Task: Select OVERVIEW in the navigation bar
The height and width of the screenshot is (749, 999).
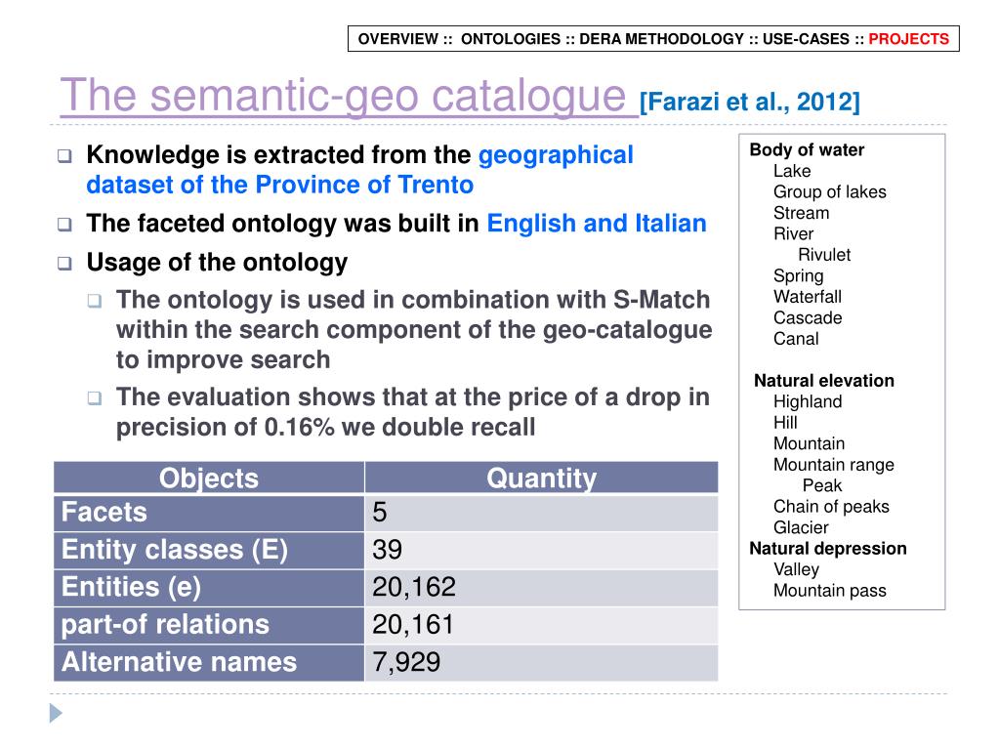Action: pyautogui.click(x=398, y=39)
